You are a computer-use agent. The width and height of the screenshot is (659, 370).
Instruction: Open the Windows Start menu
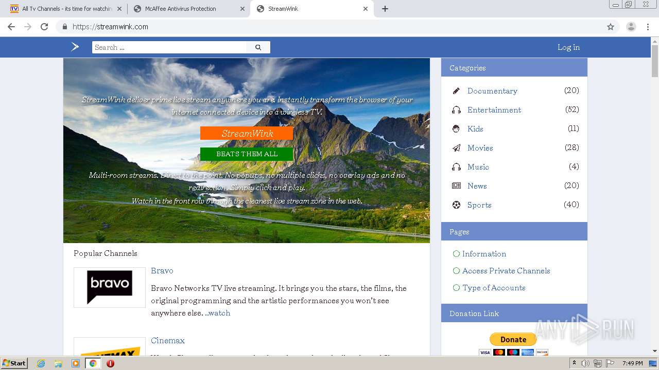(14, 363)
